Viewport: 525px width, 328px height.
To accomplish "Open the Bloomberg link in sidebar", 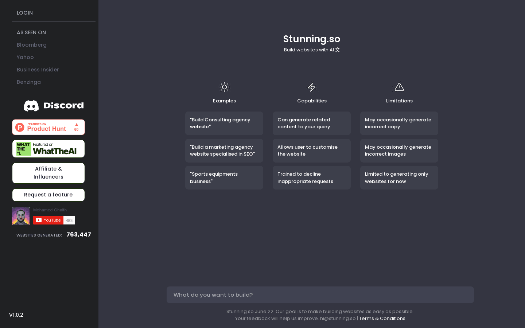I will pyautogui.click(x=32, y=45).
